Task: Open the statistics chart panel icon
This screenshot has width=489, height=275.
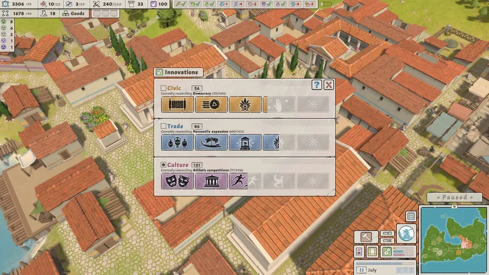Action: pos(359,251)
